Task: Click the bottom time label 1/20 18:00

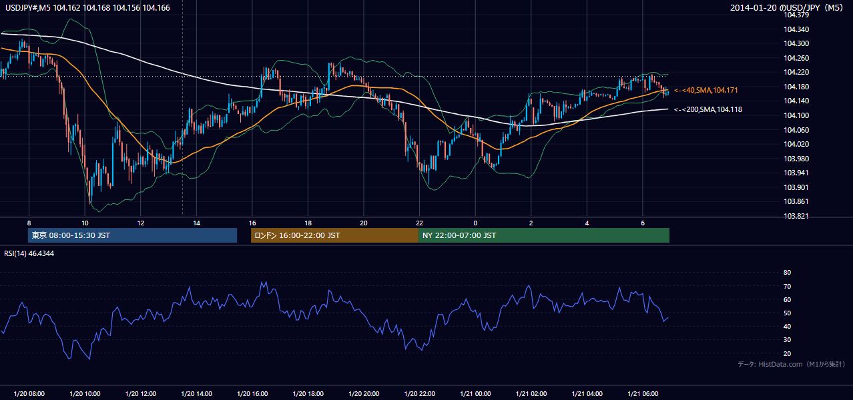Action: point(308,394)
